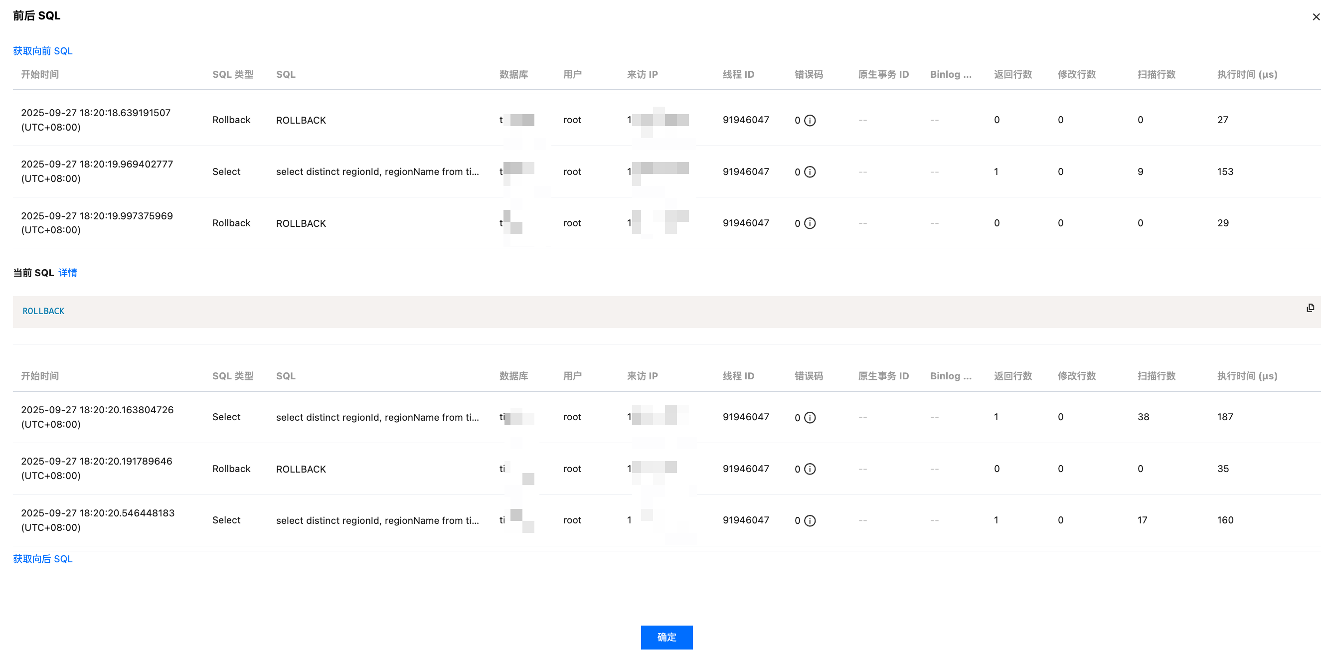This screenshot has width=1325, height=653.
Task: Click error code info icon in 18:20:20.191 Rollback row
Action: coord(810,469)
